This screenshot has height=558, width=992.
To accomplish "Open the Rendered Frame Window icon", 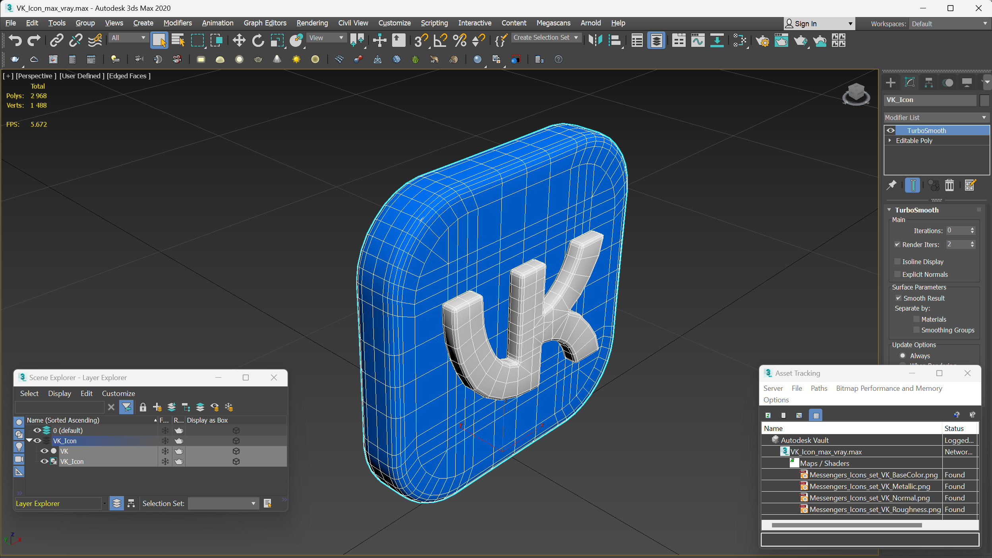I will tap(781, 40).
